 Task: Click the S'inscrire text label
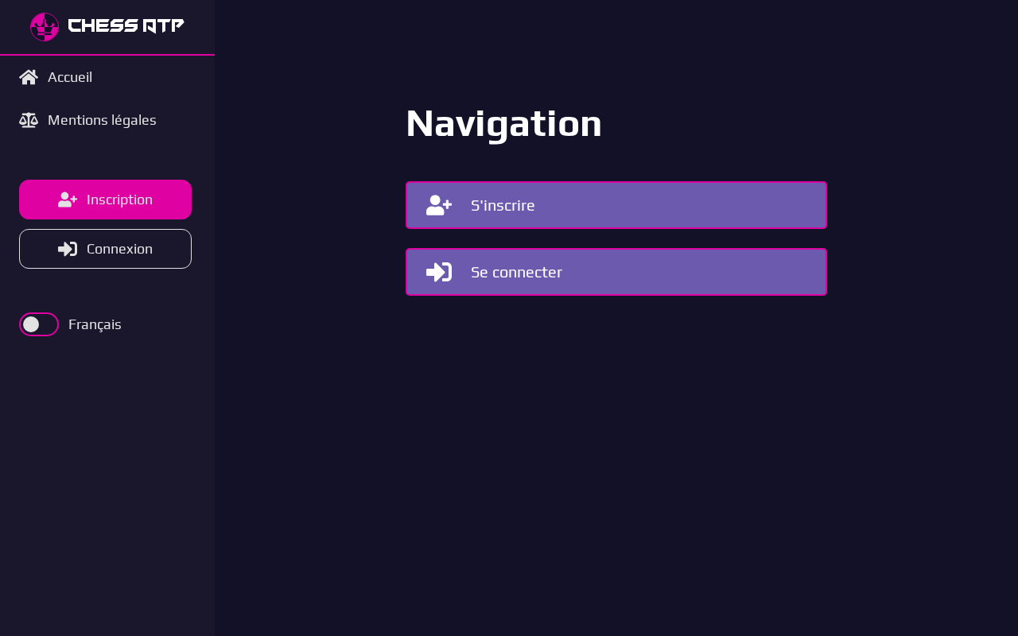pyautogui.click(x=503, y=205)
